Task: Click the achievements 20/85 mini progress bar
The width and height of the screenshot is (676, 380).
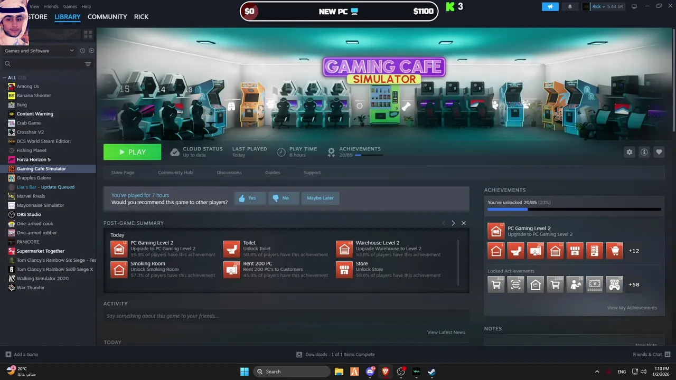Action: [x=369, y=155]
